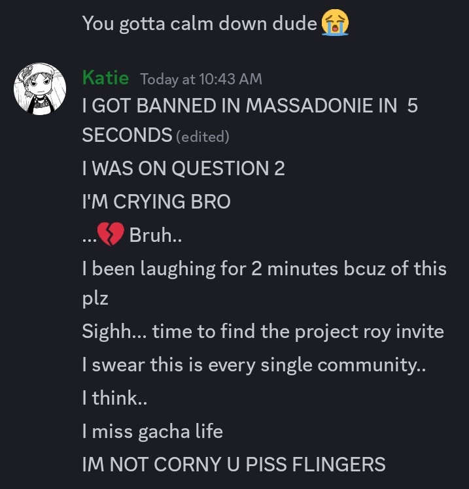Select the 'You gotta calm down dude' message
Viewport: 469px width, 489px height.
coord(200,24)
